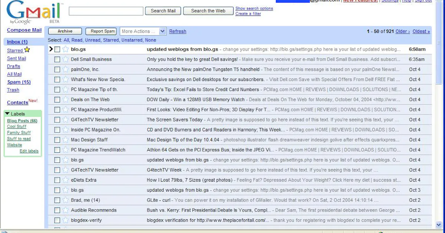Image resolution: width=445 pixels, height=233 pixels.
Task: Go to Sent Mail
Action: [16, 58]
